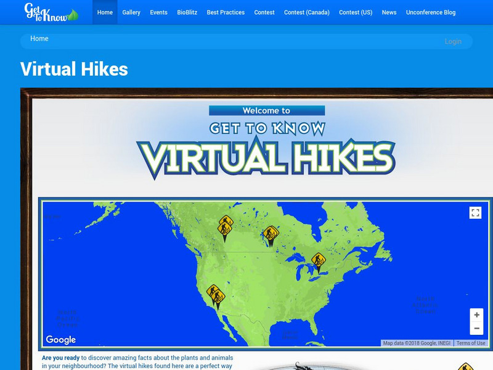493x370 pixels.
Task: Open the Contest (US) page
Action: [356, 12]
